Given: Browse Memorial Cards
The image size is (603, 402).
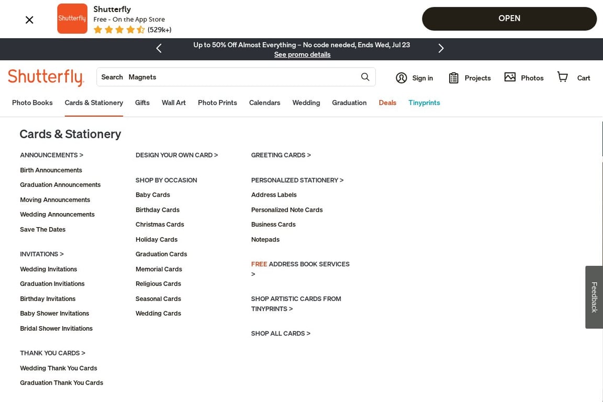Looking at the screenshot, I should tap(159, 269).
